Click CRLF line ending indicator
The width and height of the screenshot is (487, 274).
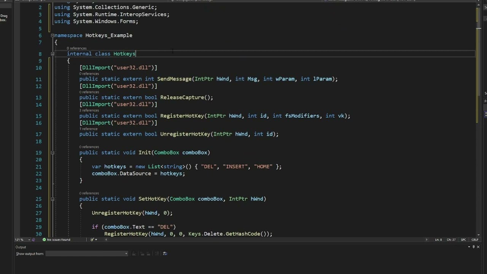tap(475, 240)
